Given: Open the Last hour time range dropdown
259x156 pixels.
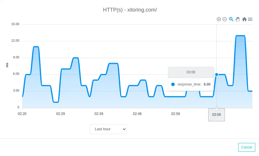Looking at the screenshot, I should tap(108, 129).
